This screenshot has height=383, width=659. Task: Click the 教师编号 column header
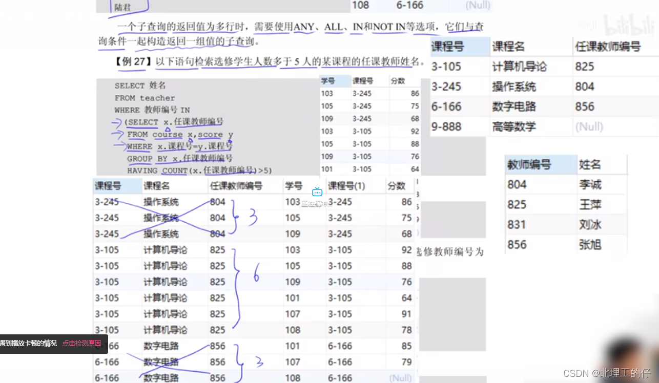click(x=529, y=165)
